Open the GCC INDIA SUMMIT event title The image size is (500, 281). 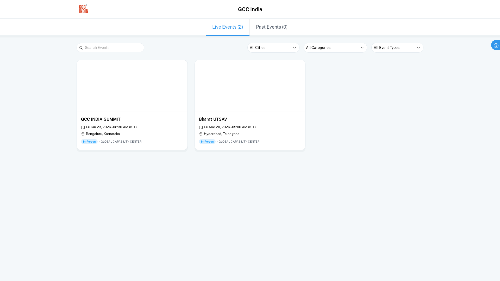pyautogui.click(x=101, y=119)
